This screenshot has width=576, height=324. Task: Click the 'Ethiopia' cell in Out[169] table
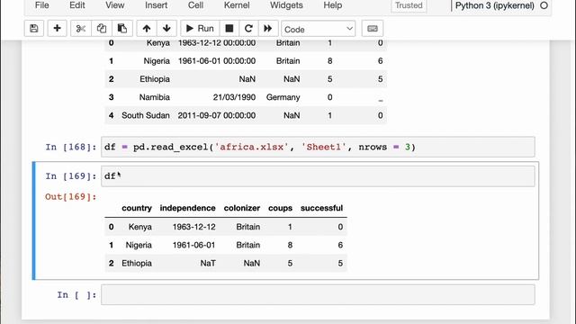click(137, 263)
